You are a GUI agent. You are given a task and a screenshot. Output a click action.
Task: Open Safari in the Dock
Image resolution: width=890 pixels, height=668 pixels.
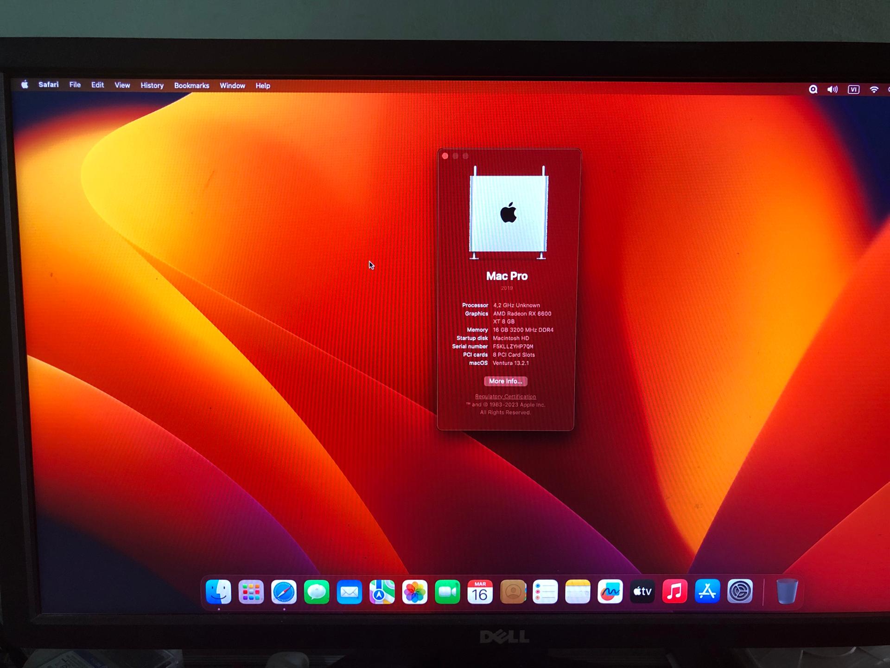(x=284, y=591)
